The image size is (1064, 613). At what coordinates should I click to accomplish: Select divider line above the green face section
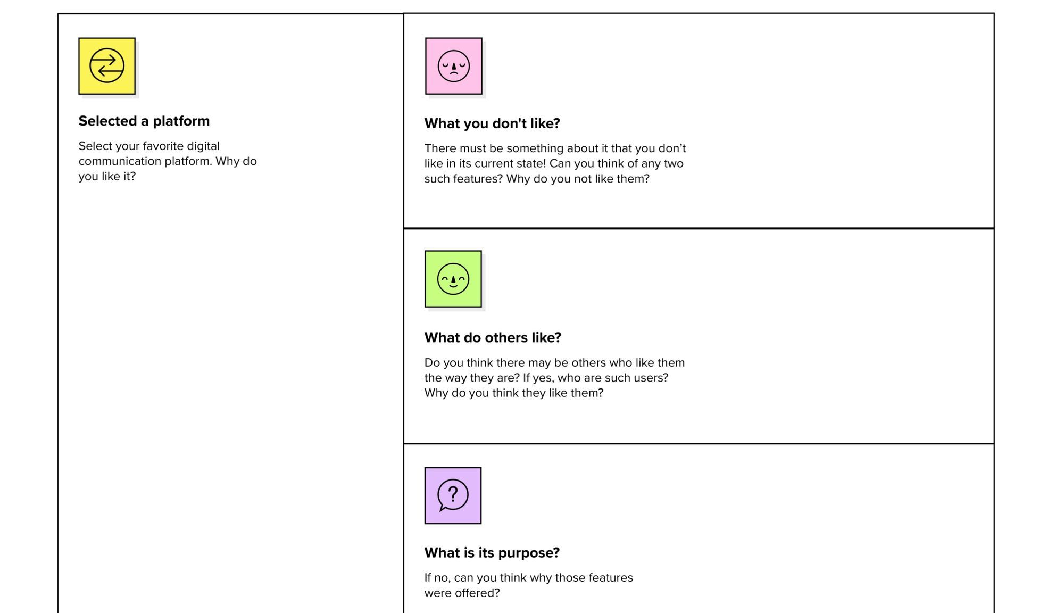(699, 228)
